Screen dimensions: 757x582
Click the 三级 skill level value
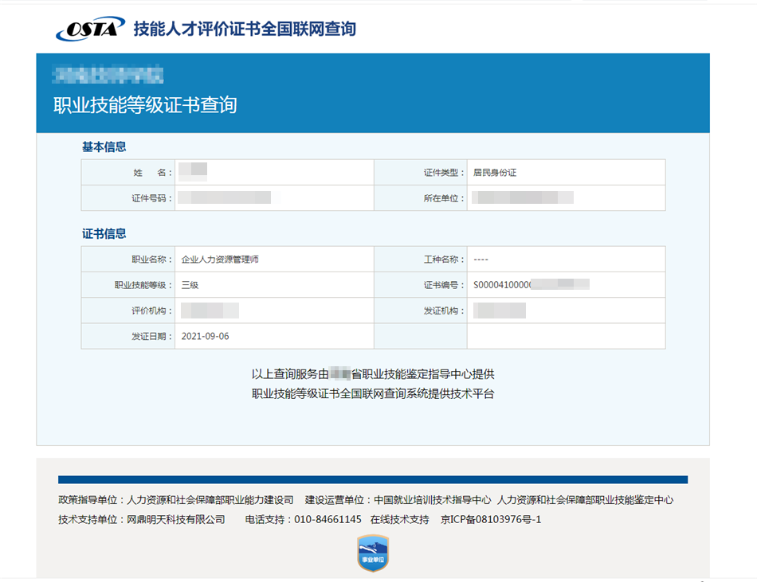coord(190,284)
